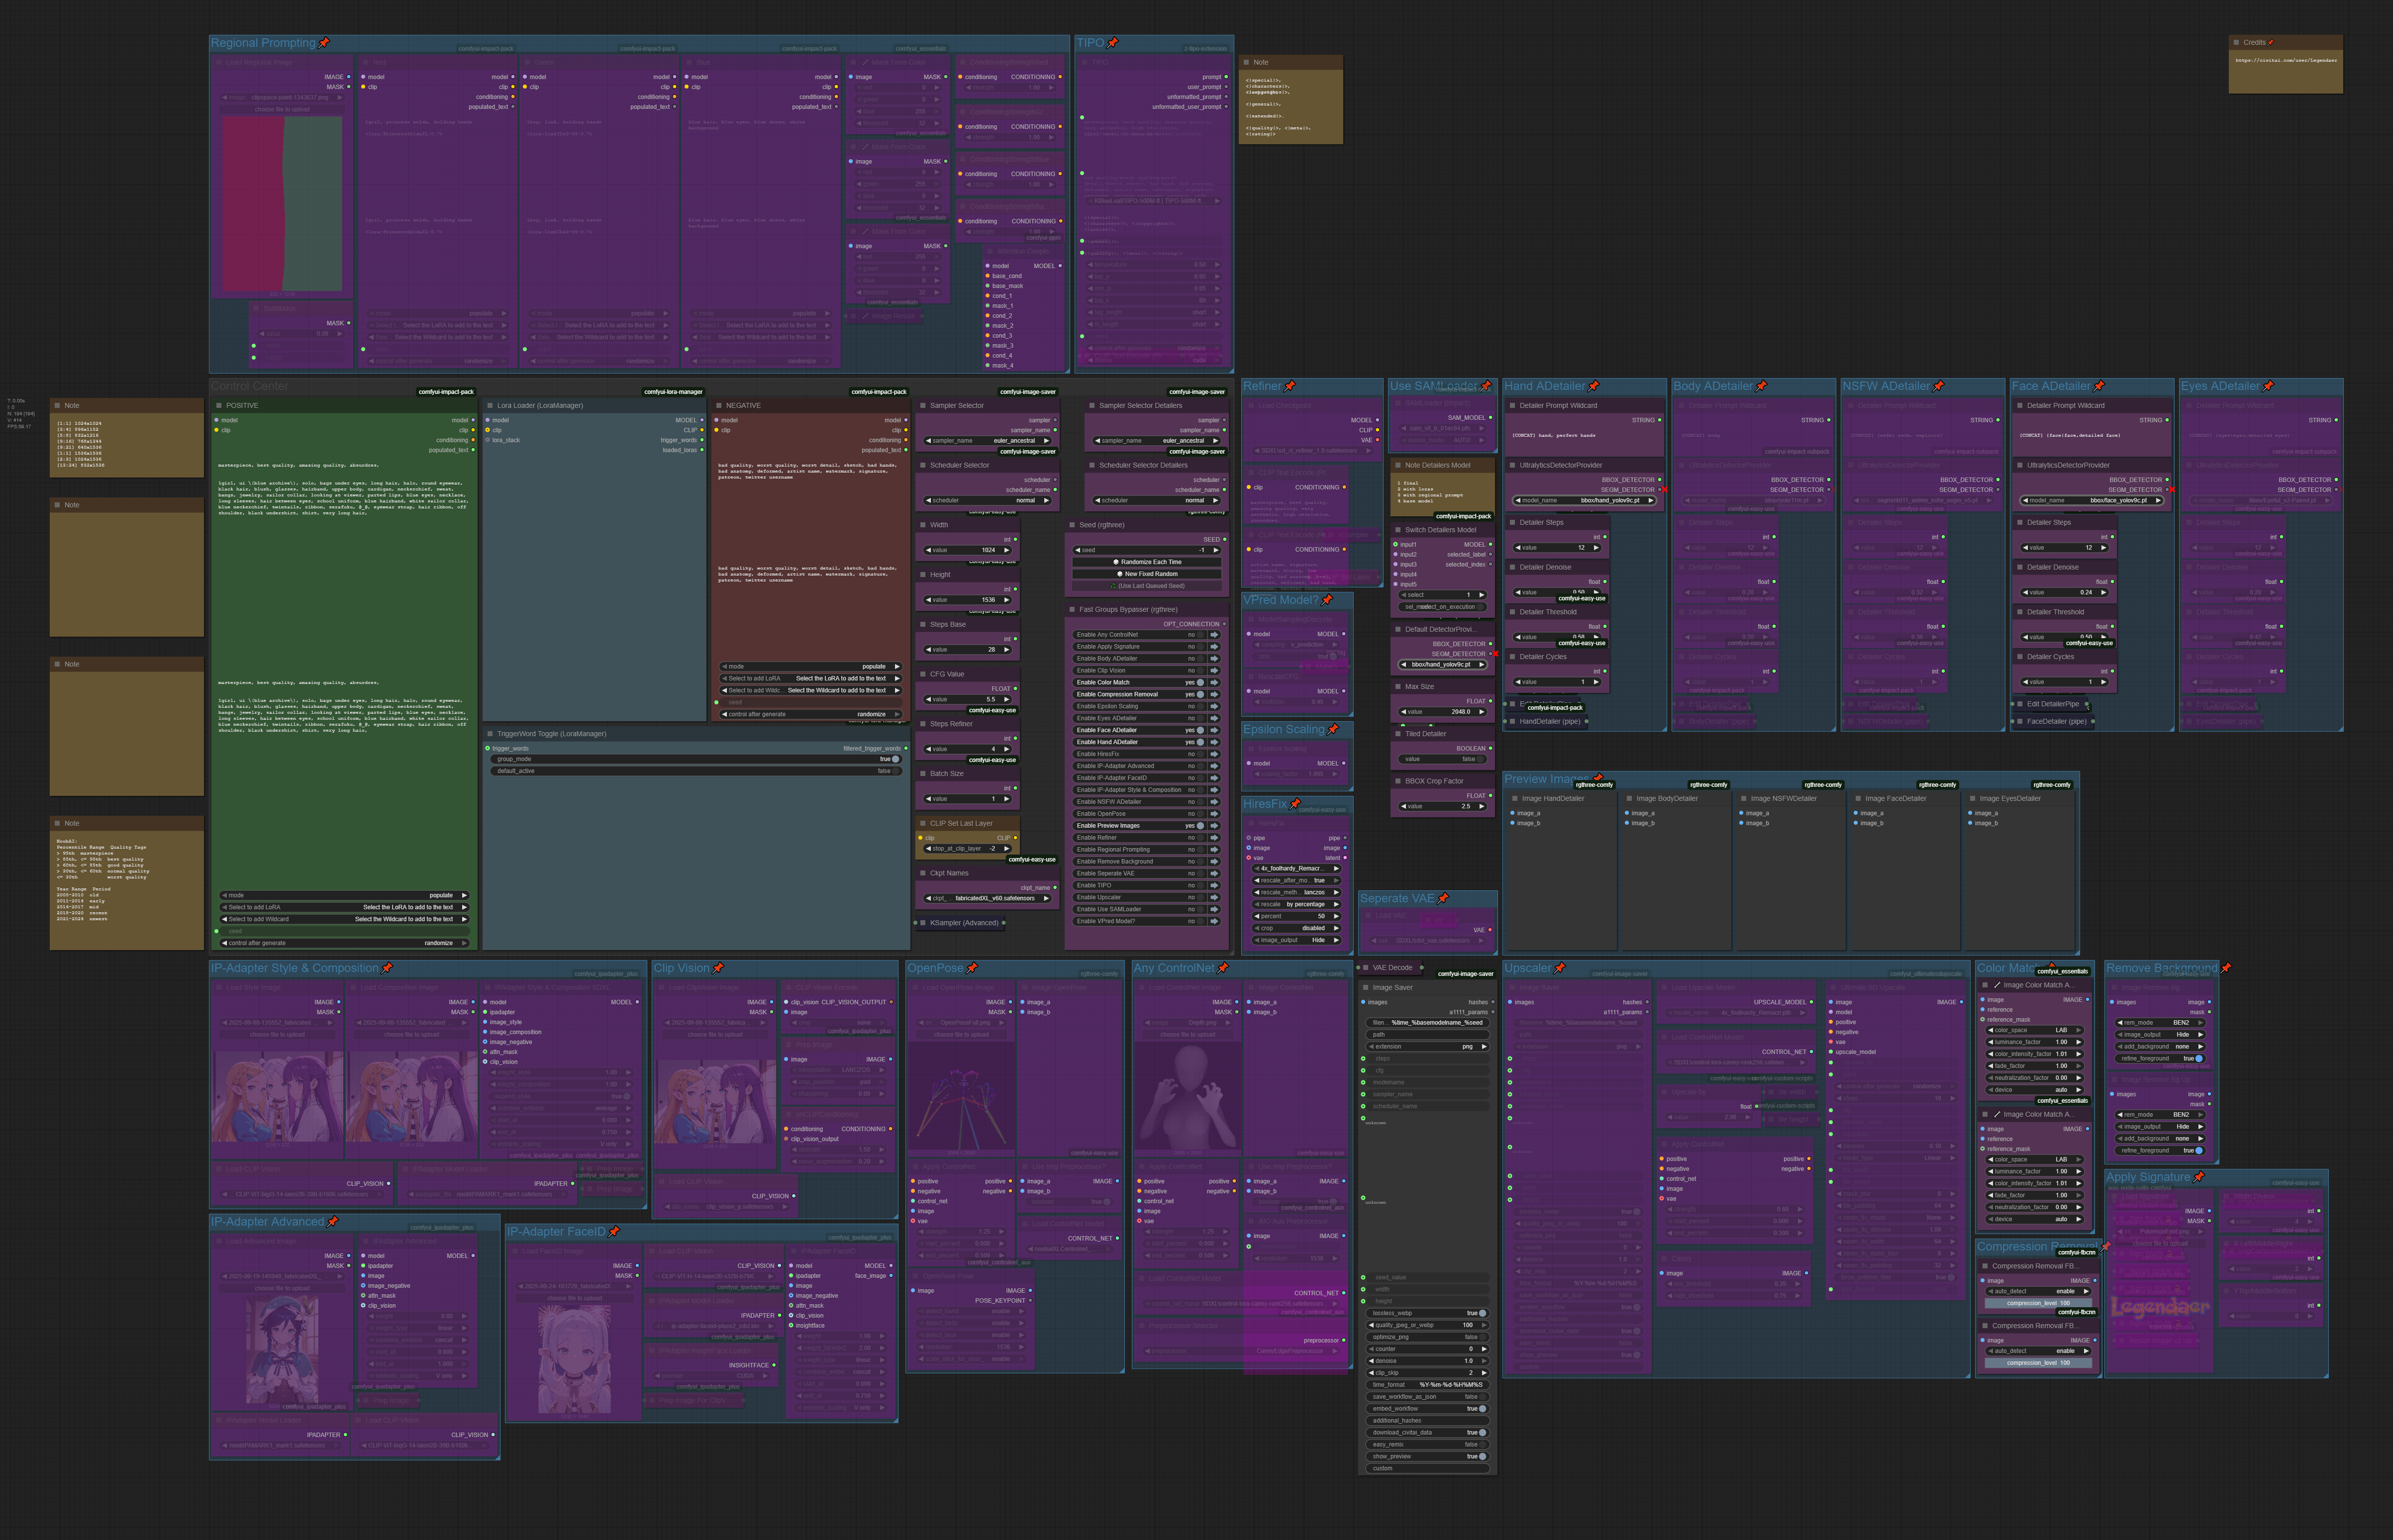The height and width of the screenshot is (1540, 2393).
Task: Click New Fixed Random button
Action: tap(1147, 574)
